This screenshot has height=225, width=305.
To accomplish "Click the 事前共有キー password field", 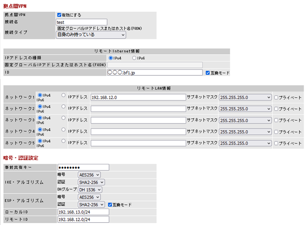I will 83,167.
